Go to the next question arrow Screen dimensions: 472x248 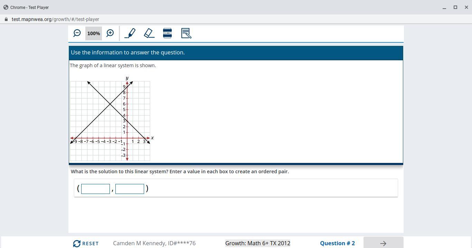(x=383, y=243)
